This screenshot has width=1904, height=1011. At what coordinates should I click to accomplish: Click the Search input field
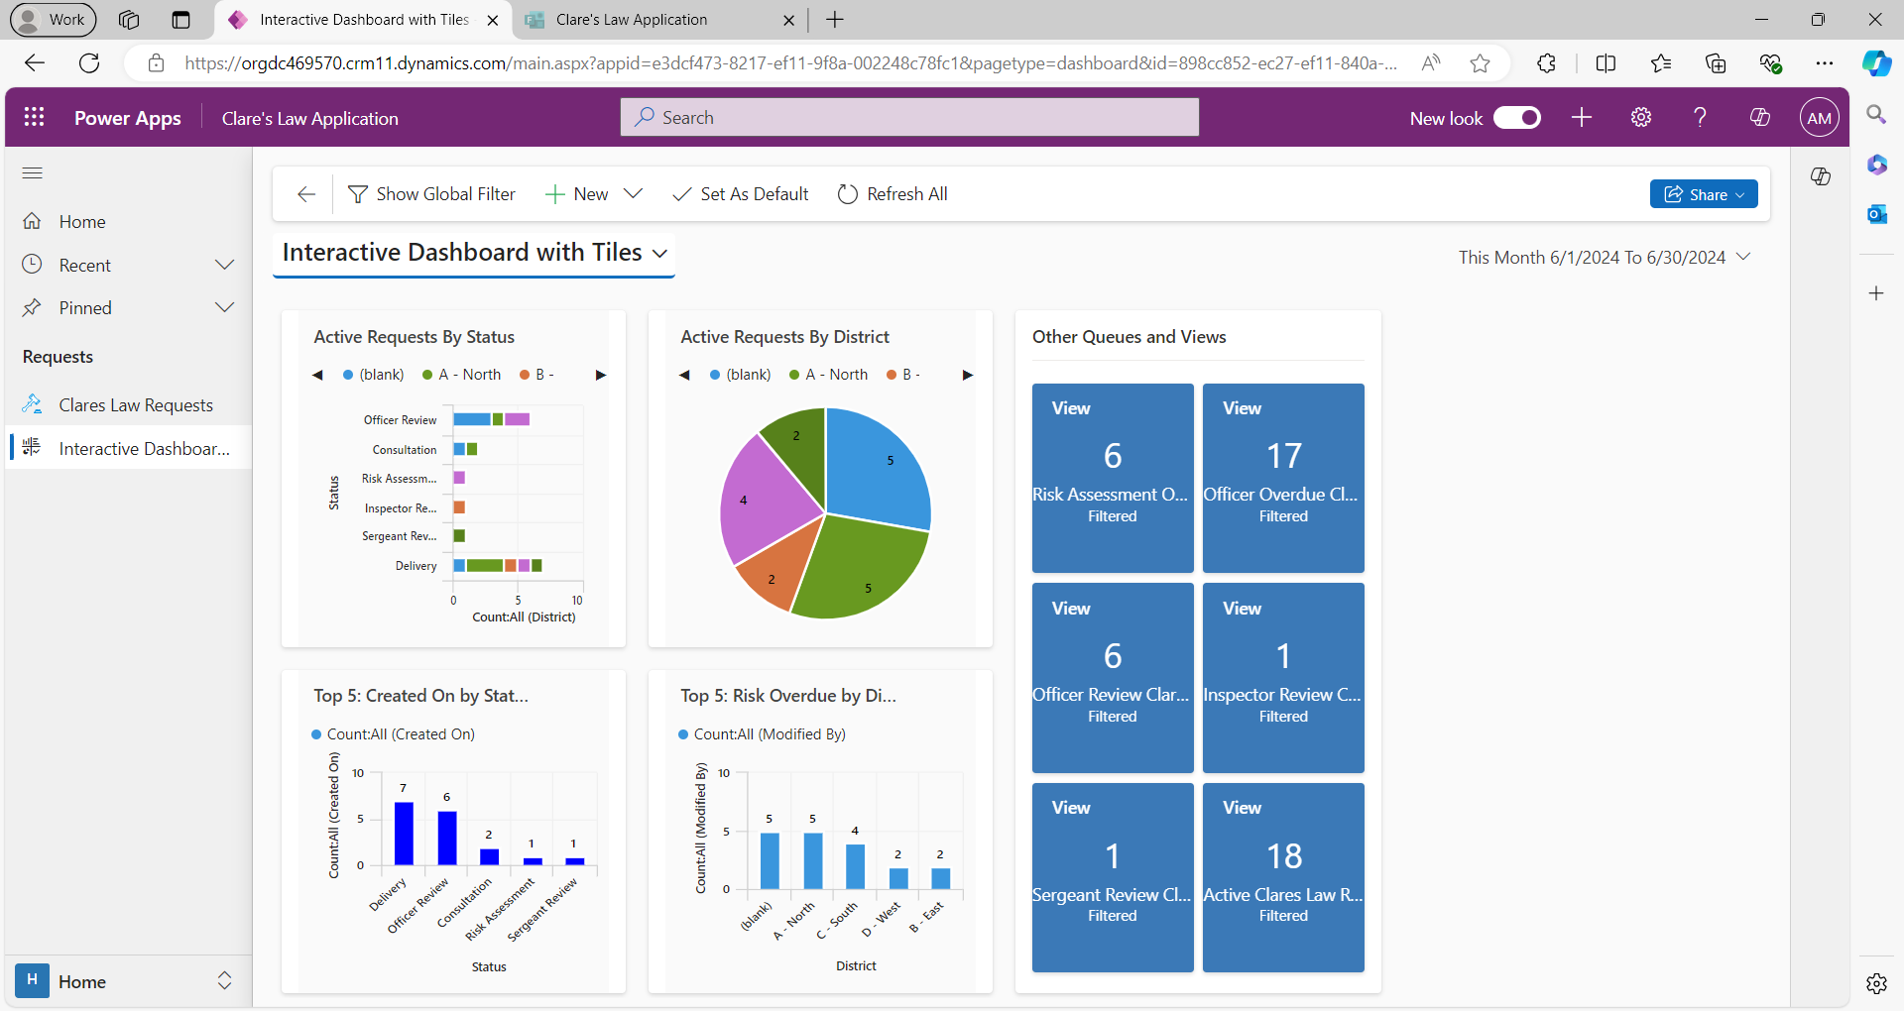pyautogui.click(x=909, y=117)
